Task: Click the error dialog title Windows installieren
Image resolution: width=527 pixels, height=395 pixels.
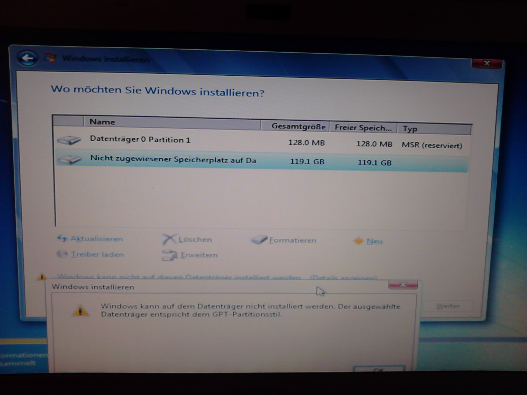Action: tap(93, 287)
